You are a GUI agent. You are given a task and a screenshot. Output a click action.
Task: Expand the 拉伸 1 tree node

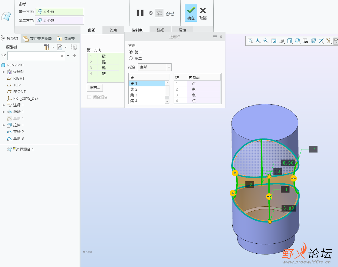4,125
